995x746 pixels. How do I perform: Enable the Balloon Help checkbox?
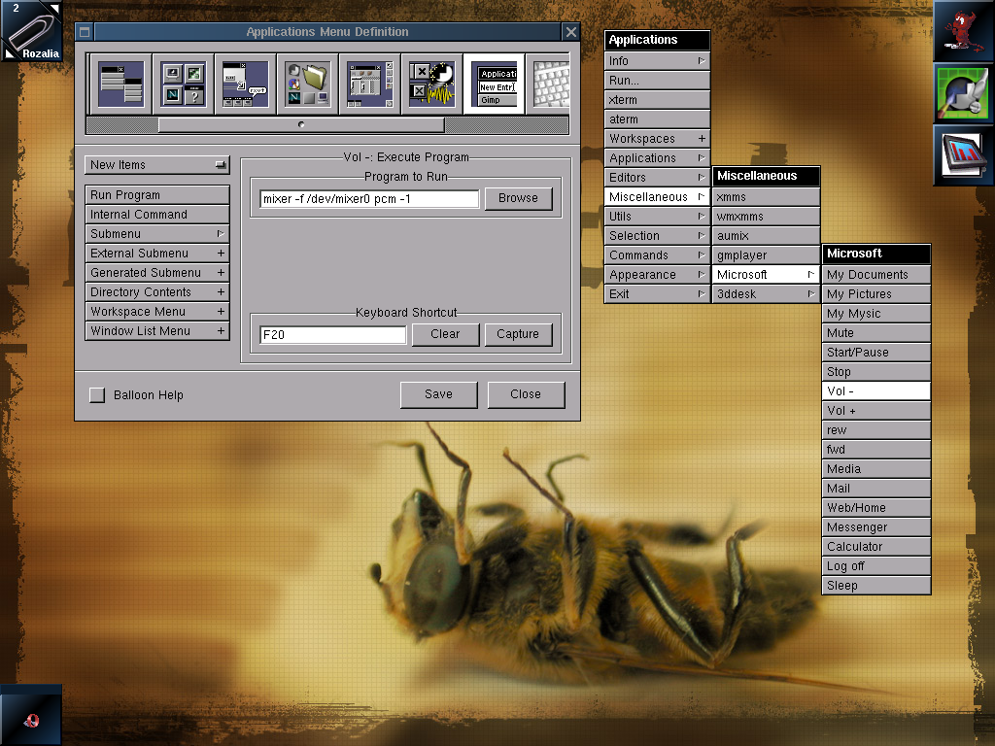(97, 395)
